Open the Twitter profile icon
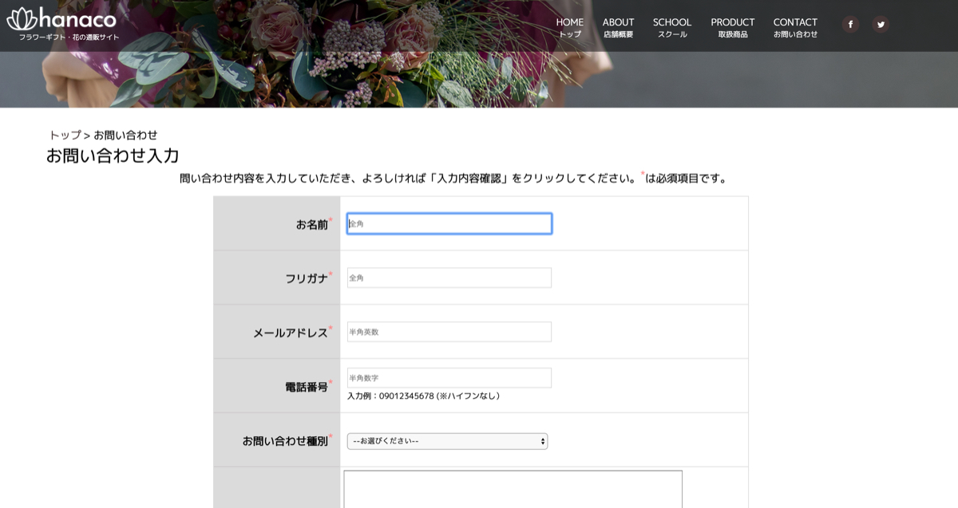The height and width of the screenshot is (508, 958). pyautogui.click(x=881, y=25)
